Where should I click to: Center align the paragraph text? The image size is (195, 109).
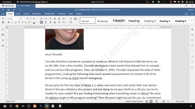pyautogui.click(x=46, y=22)
